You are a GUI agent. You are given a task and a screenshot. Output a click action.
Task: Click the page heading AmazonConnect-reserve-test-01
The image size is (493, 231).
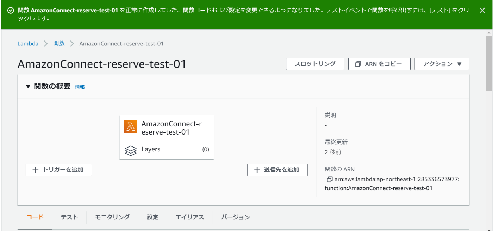click(102, 64)
